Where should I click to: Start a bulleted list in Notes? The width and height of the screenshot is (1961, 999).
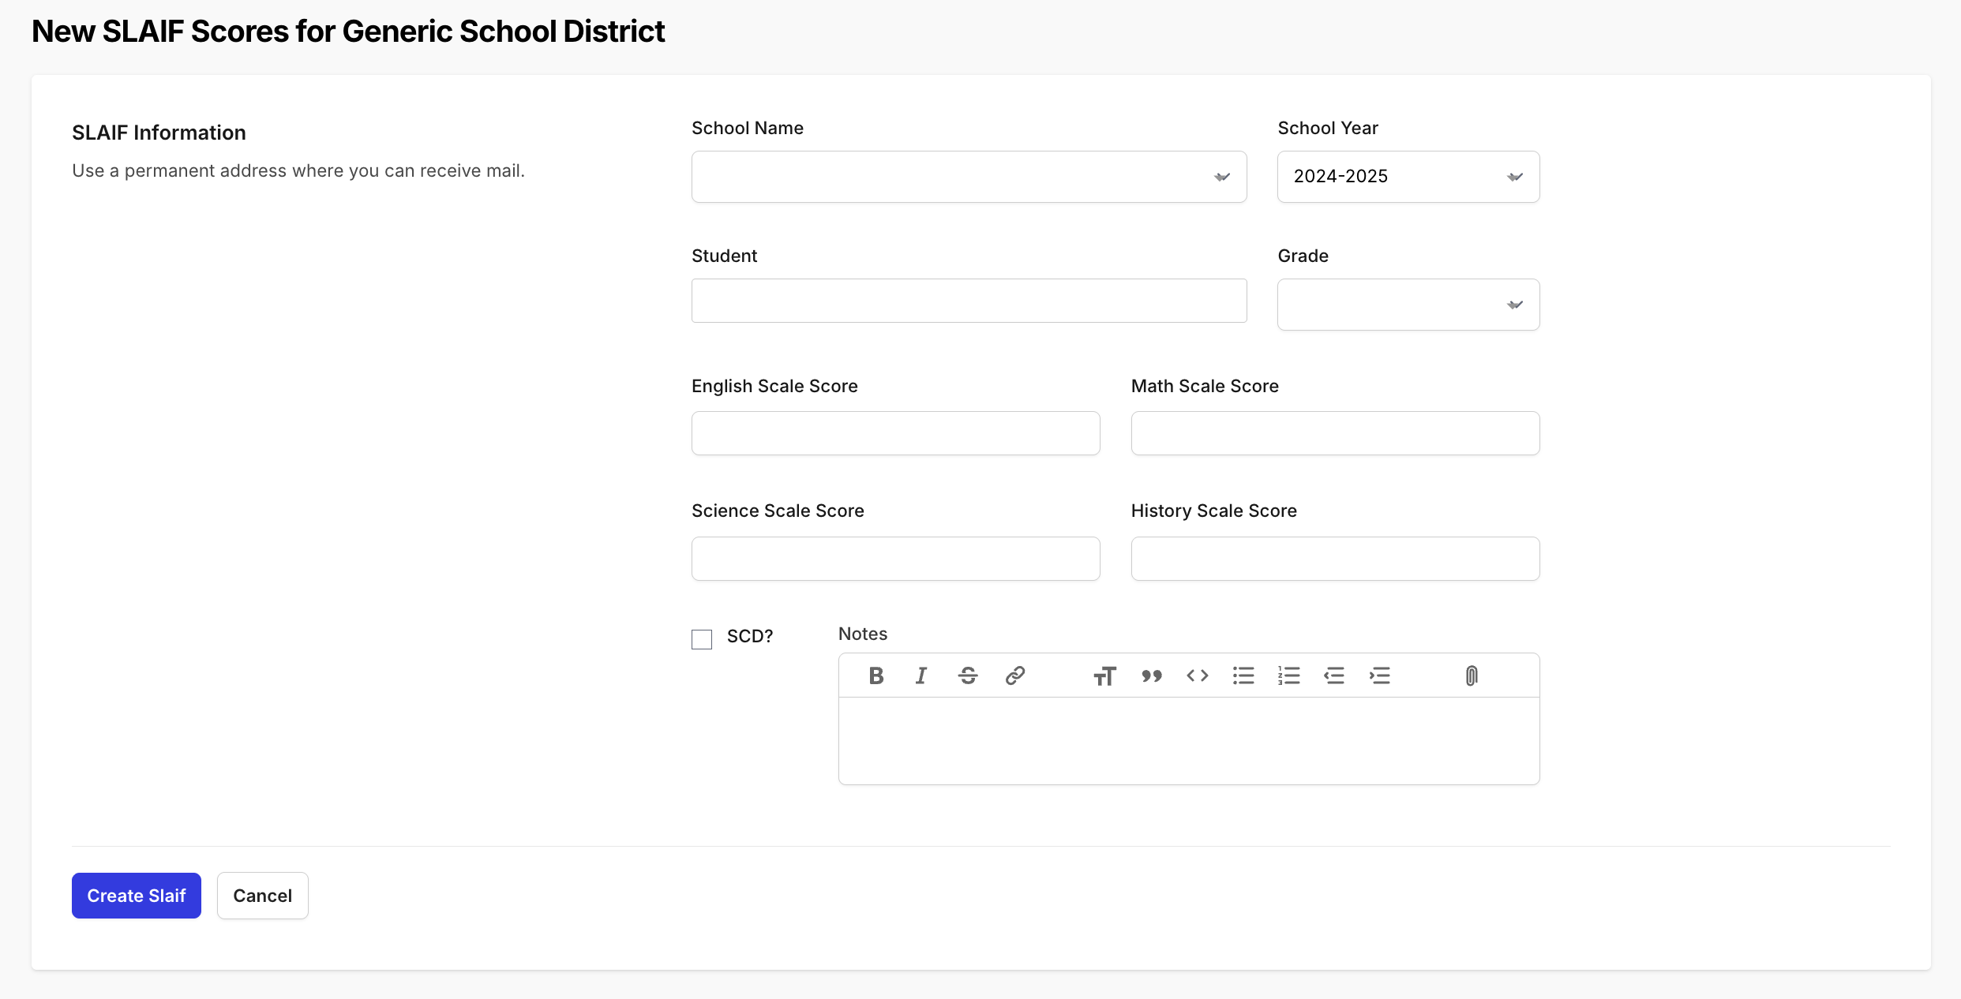click(1243, 675)
